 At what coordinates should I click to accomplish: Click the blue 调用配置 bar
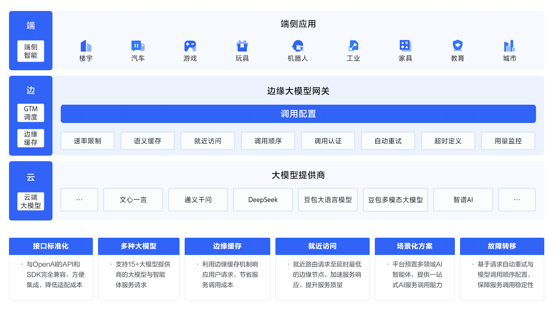298,114
